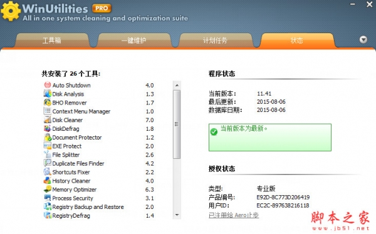The height and width of the screenshot is (234, 376).
Task: Click the History Cleaner icon
Action: (x=48, y=180)
